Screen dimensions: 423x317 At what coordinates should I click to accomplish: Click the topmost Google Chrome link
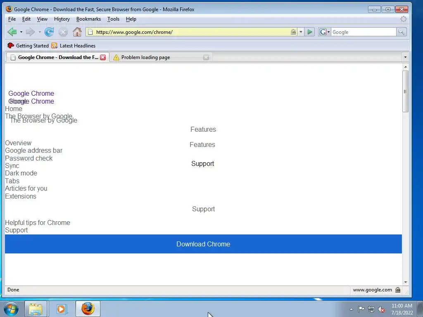31,94
